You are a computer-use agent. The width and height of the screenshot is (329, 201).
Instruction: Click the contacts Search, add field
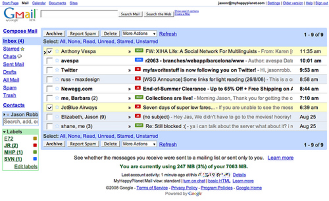pyautogui.click(x=21, y=122)
